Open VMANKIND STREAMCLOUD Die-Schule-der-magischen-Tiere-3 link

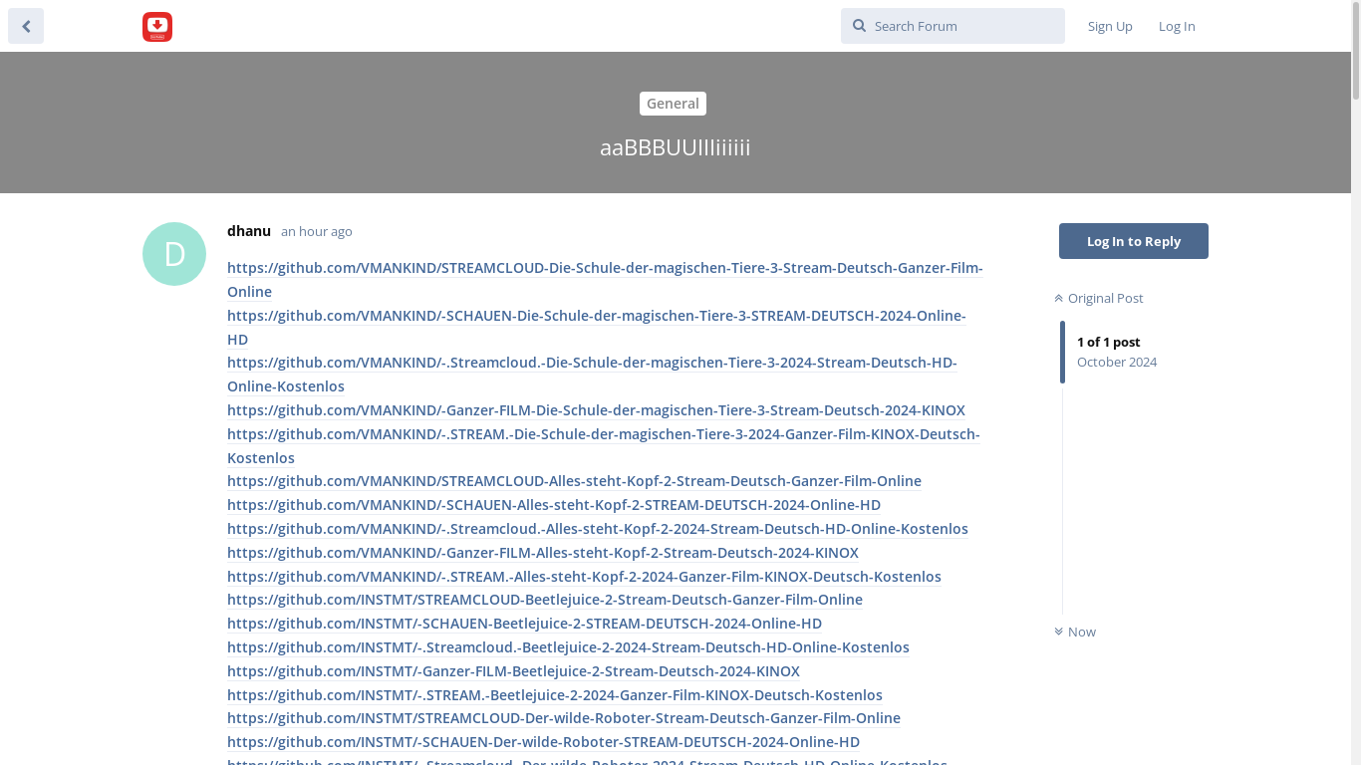tap(605, 280)
